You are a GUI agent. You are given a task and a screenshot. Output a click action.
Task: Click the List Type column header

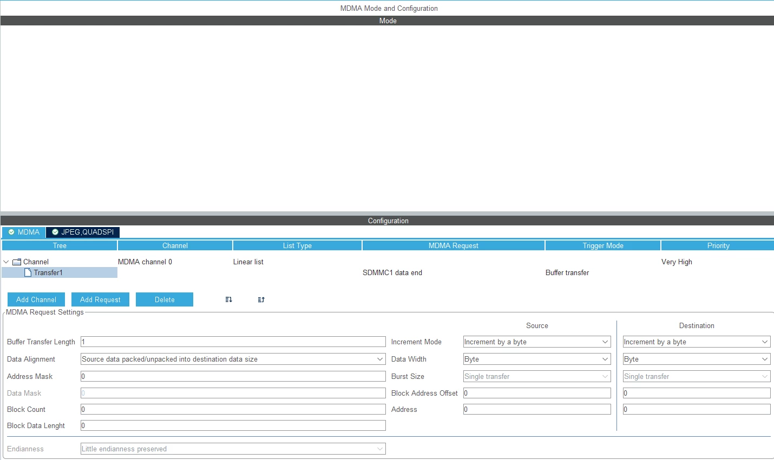coord(297,246)
